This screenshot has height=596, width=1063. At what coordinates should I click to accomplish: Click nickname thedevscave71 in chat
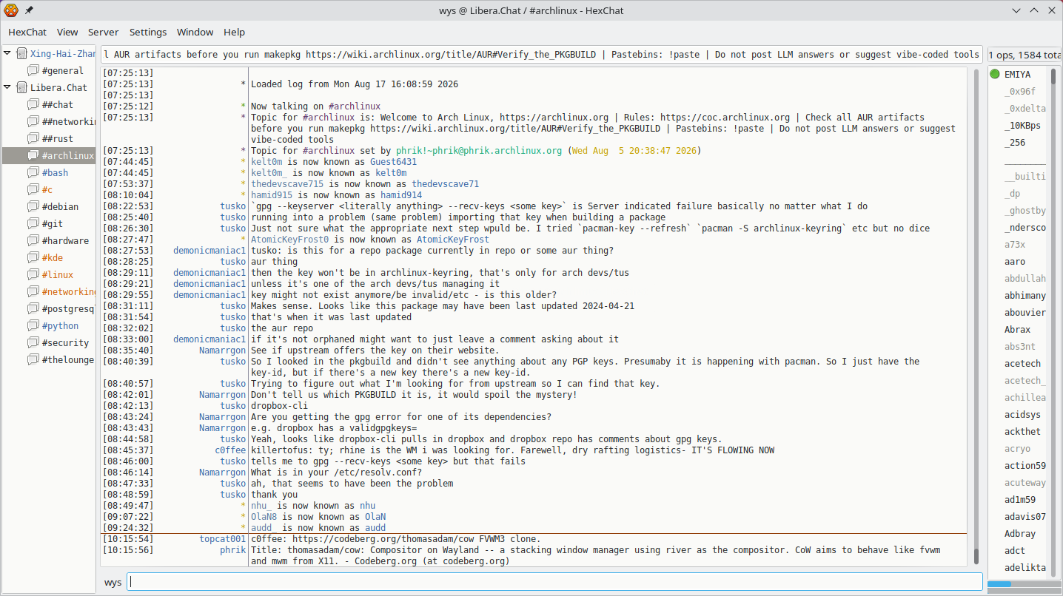[446, 184]
